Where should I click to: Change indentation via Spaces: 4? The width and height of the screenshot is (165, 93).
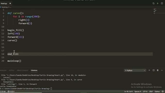[x=138, y=91]
